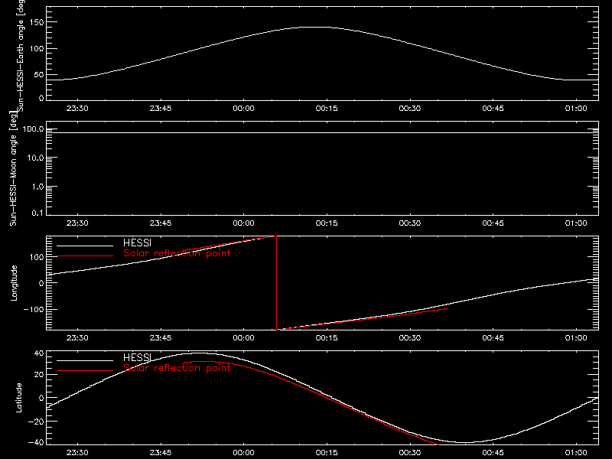This screenshot has height=459, width=612.
Task: Click the 100 tick on Longitude plot
Action: click(36, 257)
